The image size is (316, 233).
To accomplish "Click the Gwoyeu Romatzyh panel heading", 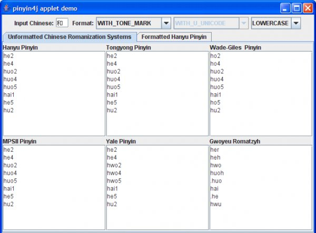I will pyautogui.click(x=235, y=141).
